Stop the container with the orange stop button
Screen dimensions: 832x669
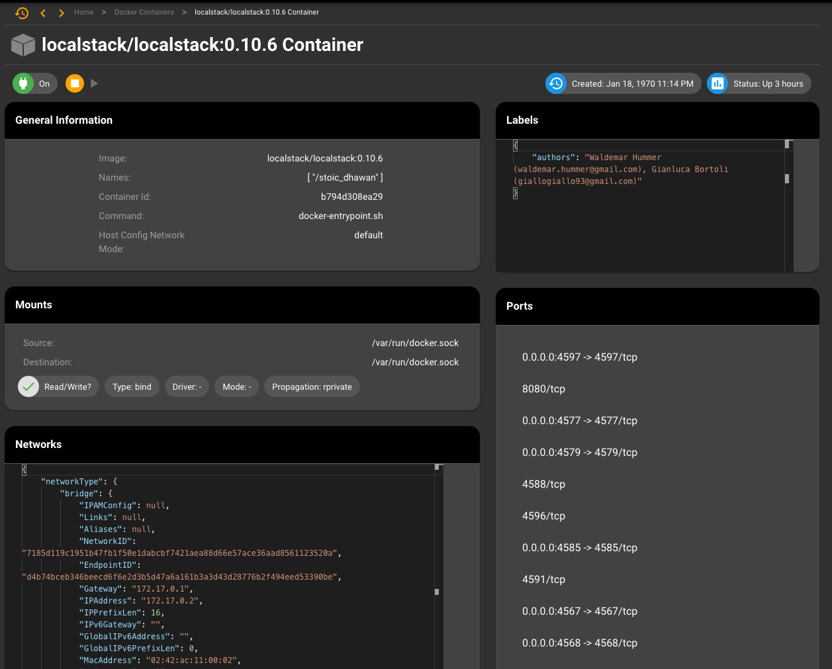pyautogui.click(x=75, y=83)
